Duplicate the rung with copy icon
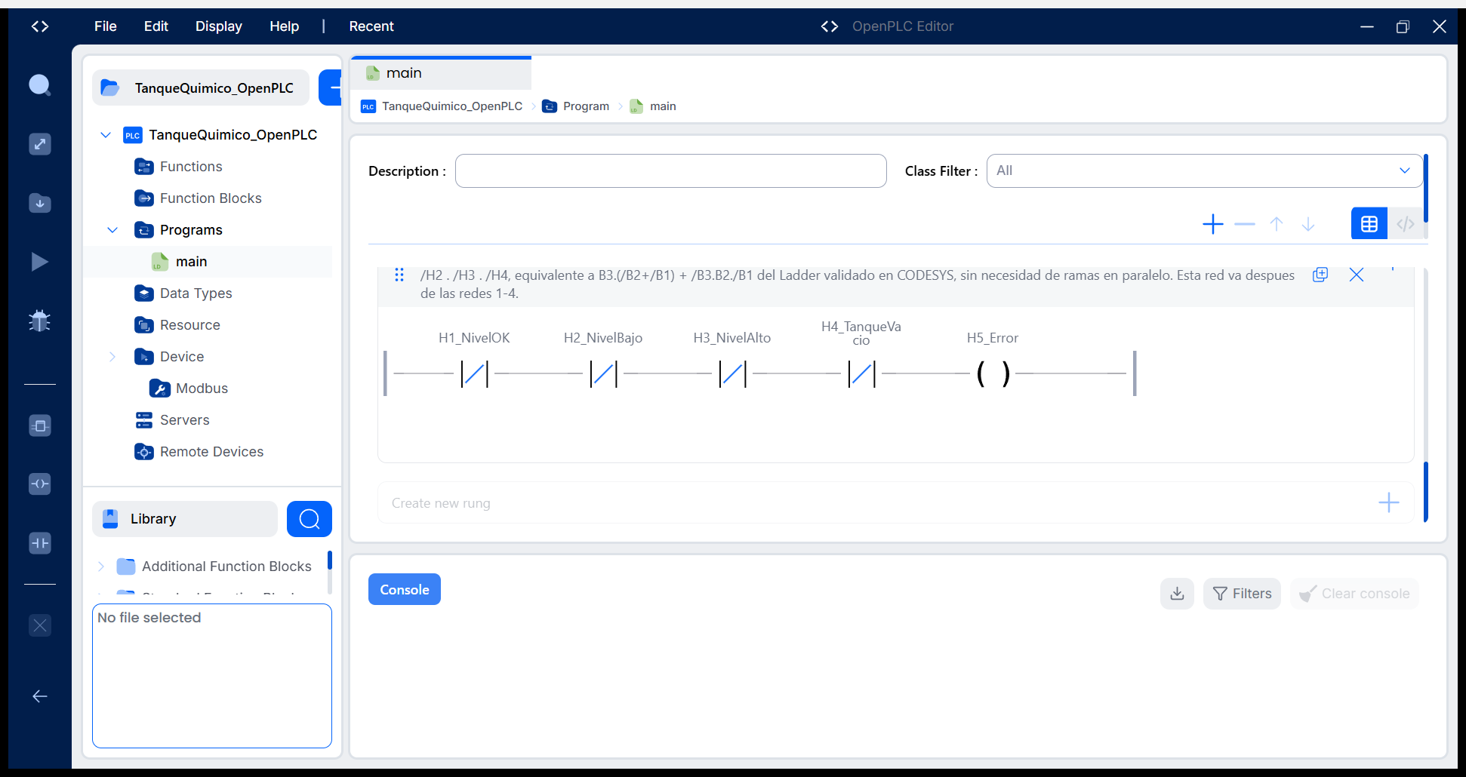This screenshot has width=1466, height=777. click(x=1320, y=275)
